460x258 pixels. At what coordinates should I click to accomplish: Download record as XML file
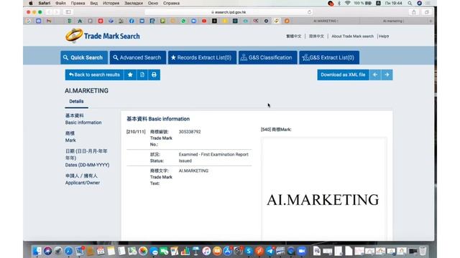point(343,75)
